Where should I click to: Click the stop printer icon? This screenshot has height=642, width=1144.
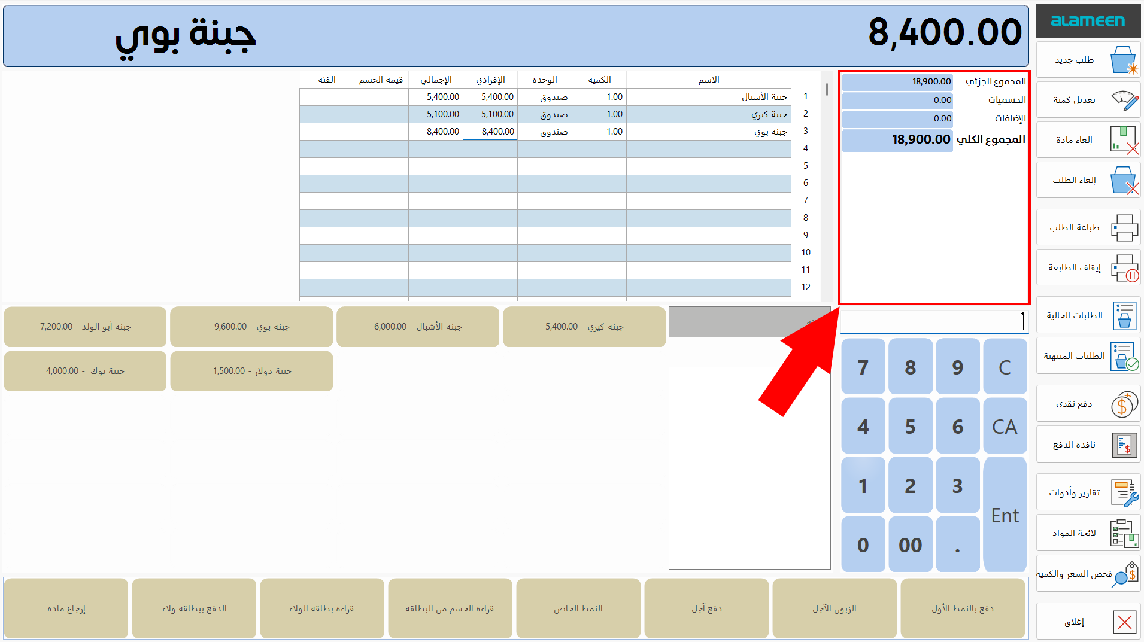[1124, 268]
